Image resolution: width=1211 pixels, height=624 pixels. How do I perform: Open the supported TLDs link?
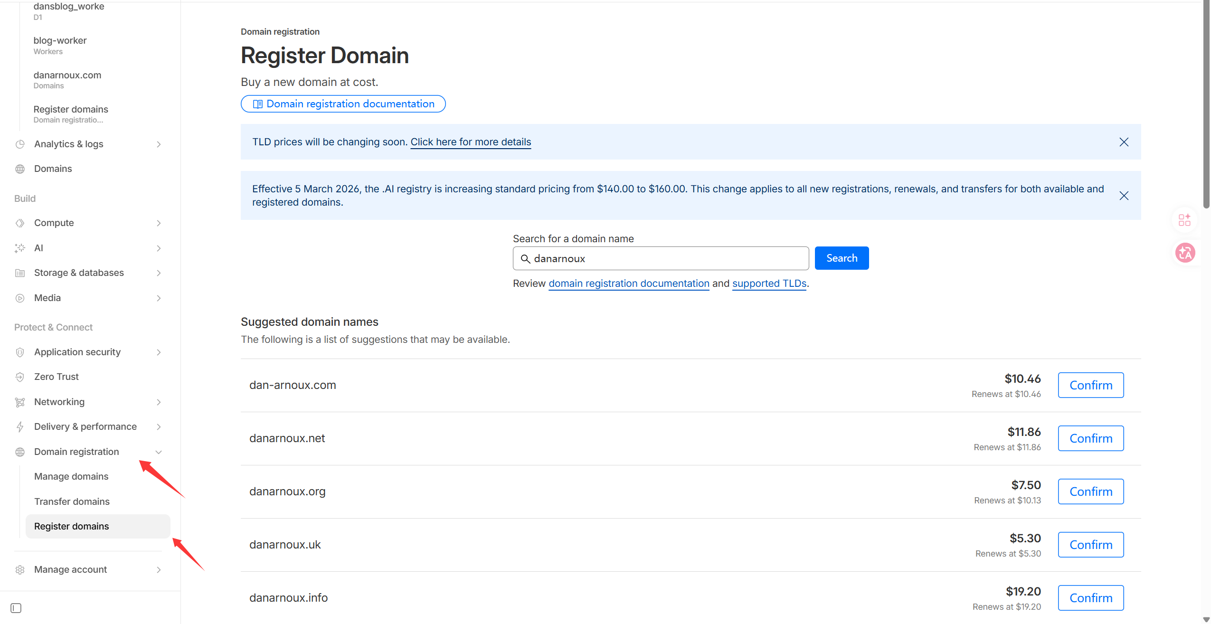pos(769,284)
